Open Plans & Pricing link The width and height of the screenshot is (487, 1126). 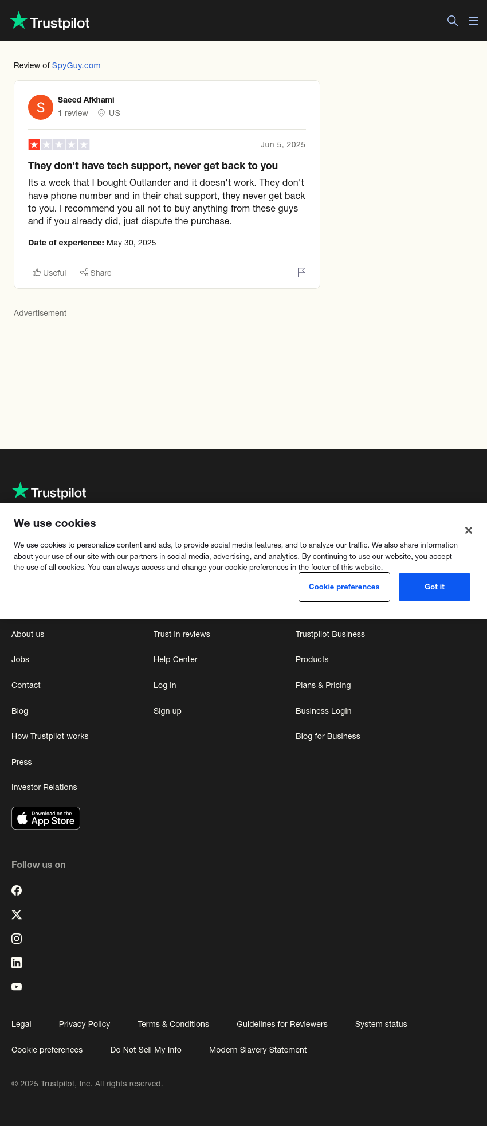pos(323,685)
